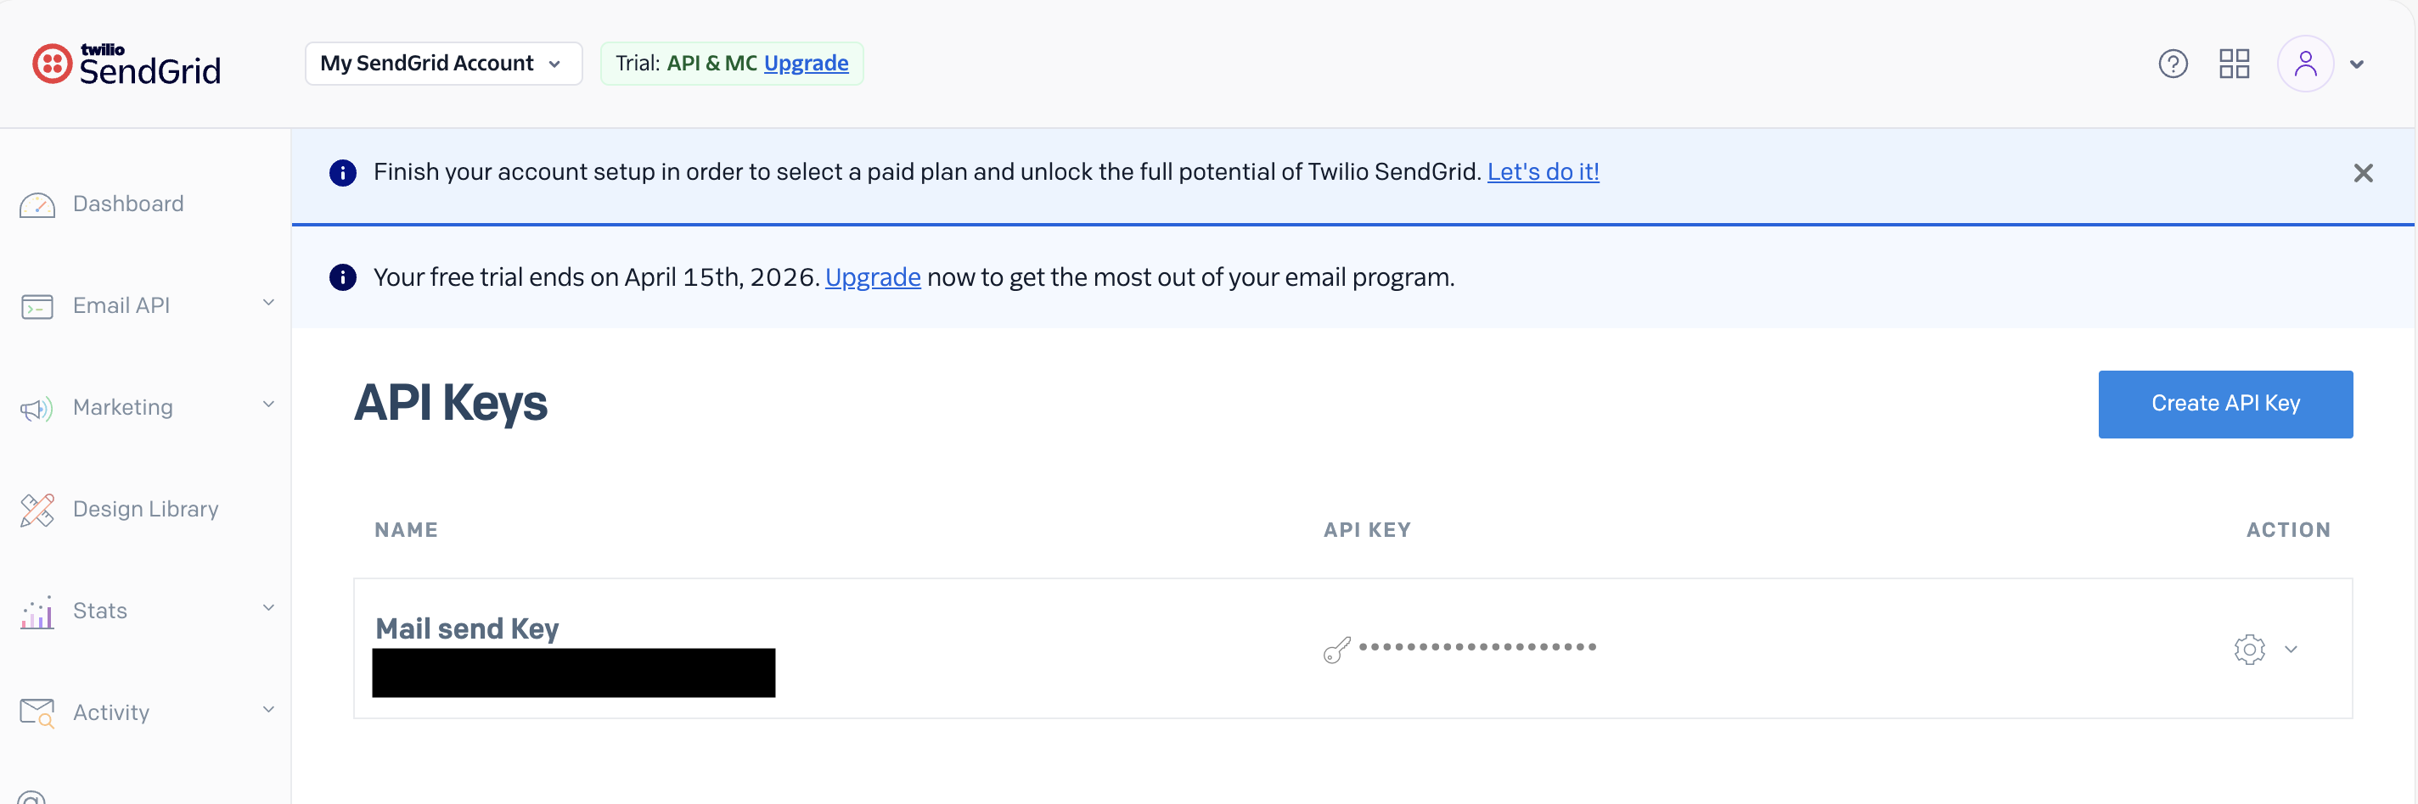This screenshot has width=2418, height=804.
Task: Open the apps grid switcher icon
Action: coord(2233,64)
